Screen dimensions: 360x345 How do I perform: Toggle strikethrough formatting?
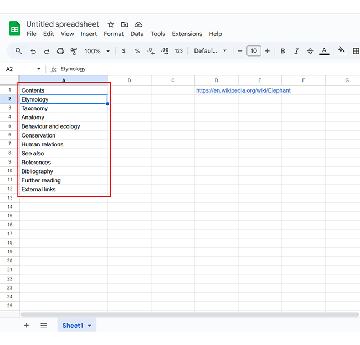tap(310, 51)
